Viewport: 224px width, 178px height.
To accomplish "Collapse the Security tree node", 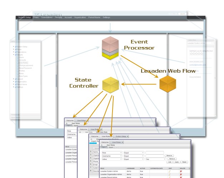I will [14, 55].
